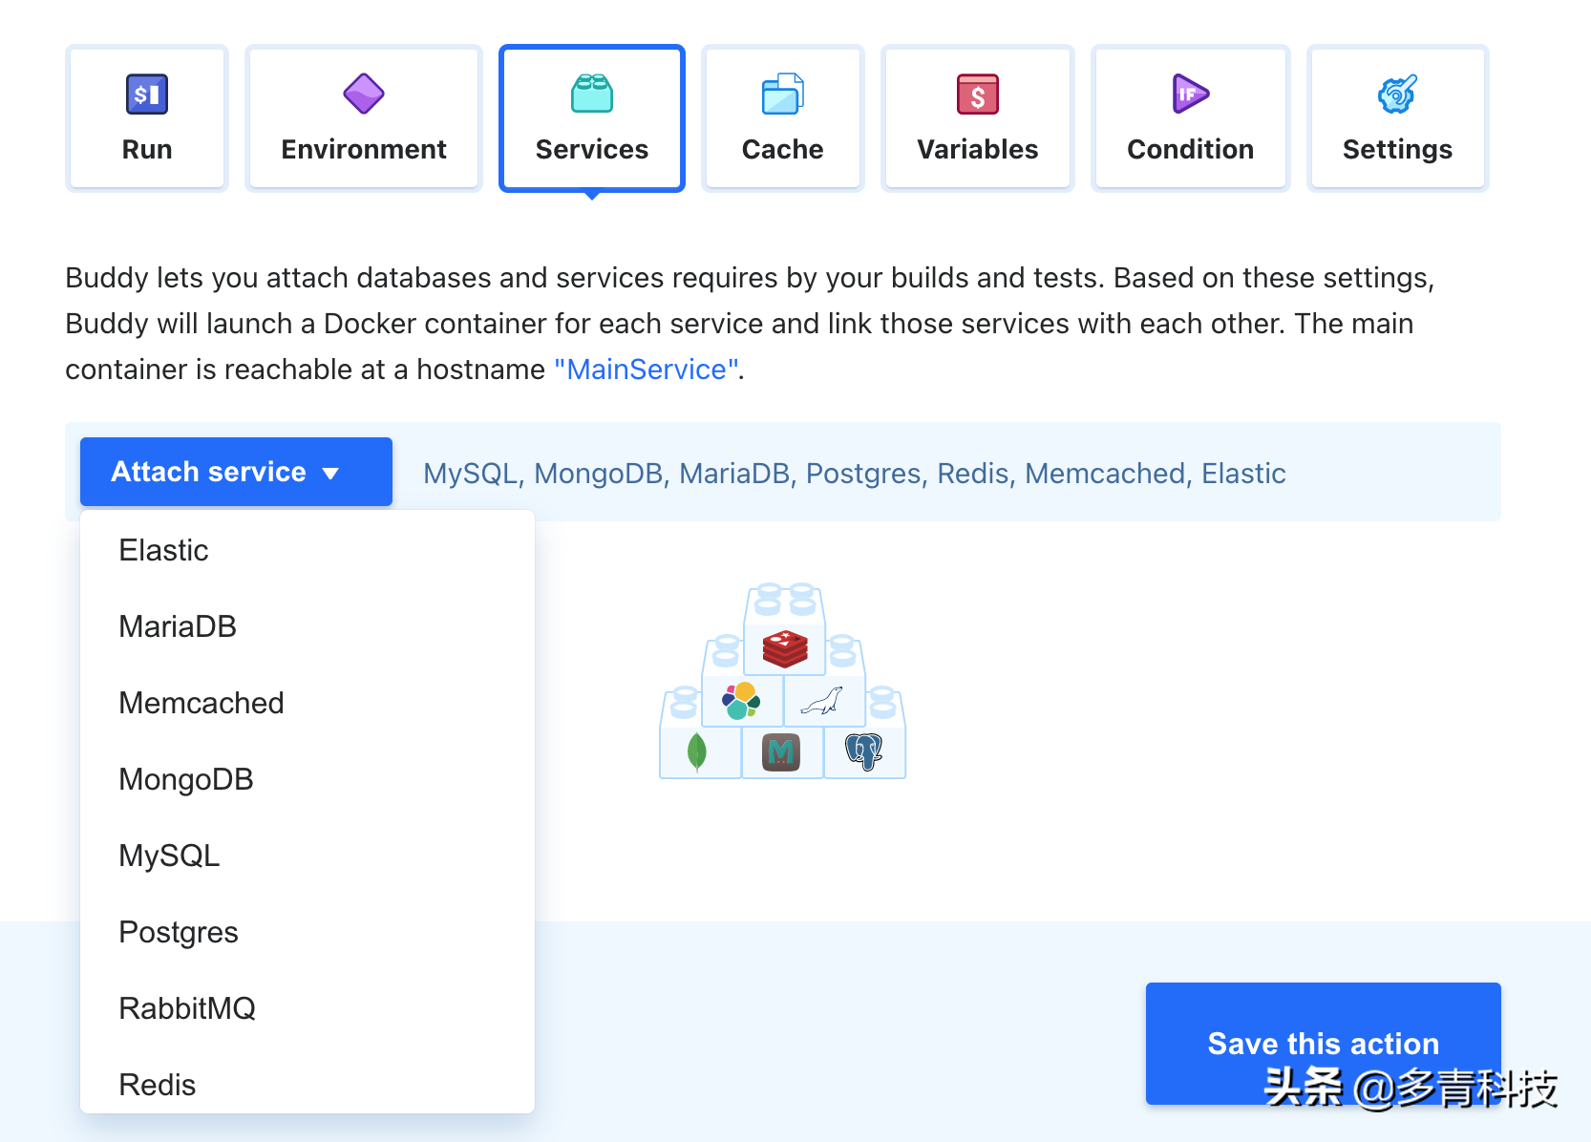Screen dimensions: 1591x1142
Task: Click the MariaDB seal logo
Action: tap(822, 702)
